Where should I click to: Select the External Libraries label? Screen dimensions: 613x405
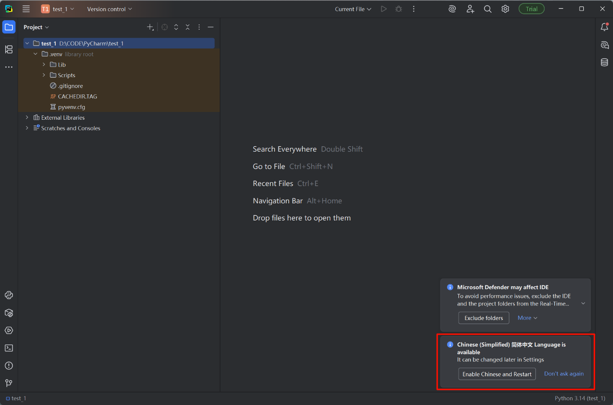(63, 118)
